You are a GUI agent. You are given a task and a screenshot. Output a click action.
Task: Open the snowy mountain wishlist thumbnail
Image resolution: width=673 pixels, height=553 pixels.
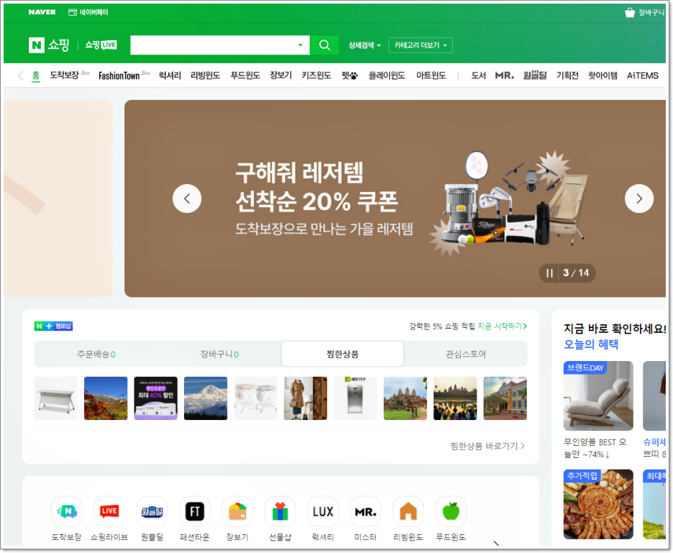(x=206, y=398)
